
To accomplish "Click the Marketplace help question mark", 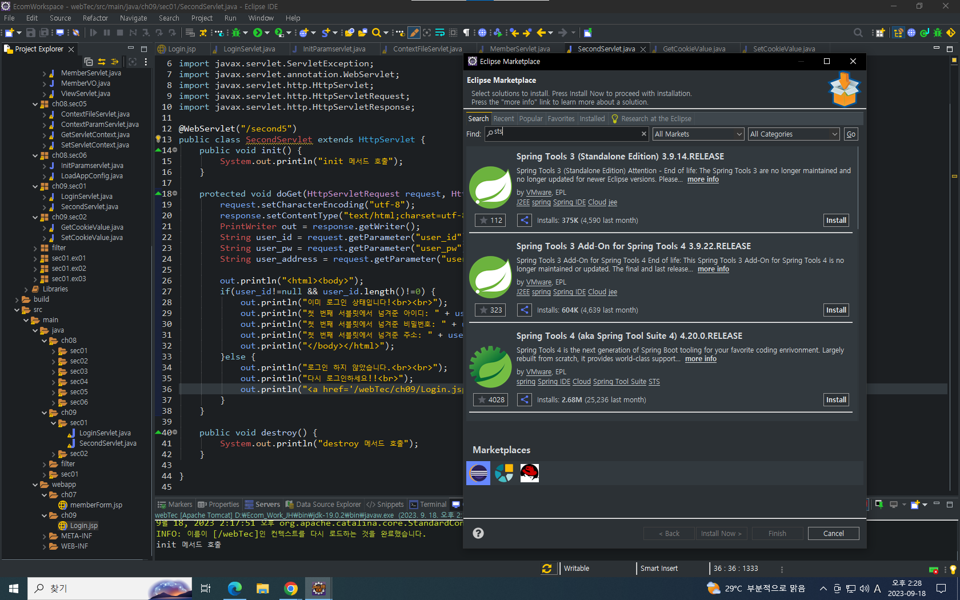I will [478, 533].
